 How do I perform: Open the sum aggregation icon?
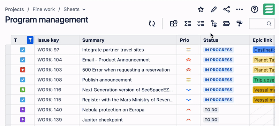click(x=188, y=24)
